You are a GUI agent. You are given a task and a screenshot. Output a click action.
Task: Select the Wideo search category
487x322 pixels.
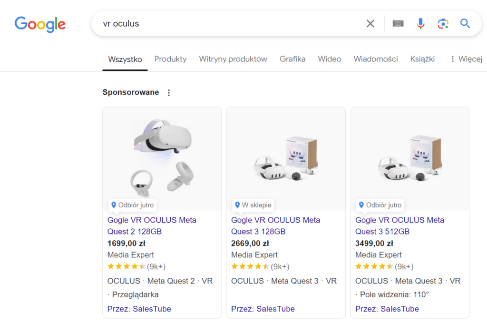(330, 59)
